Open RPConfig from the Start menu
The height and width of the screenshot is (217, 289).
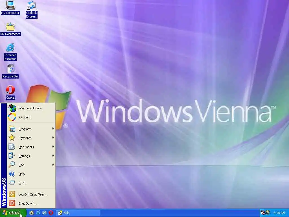(31, 117)
